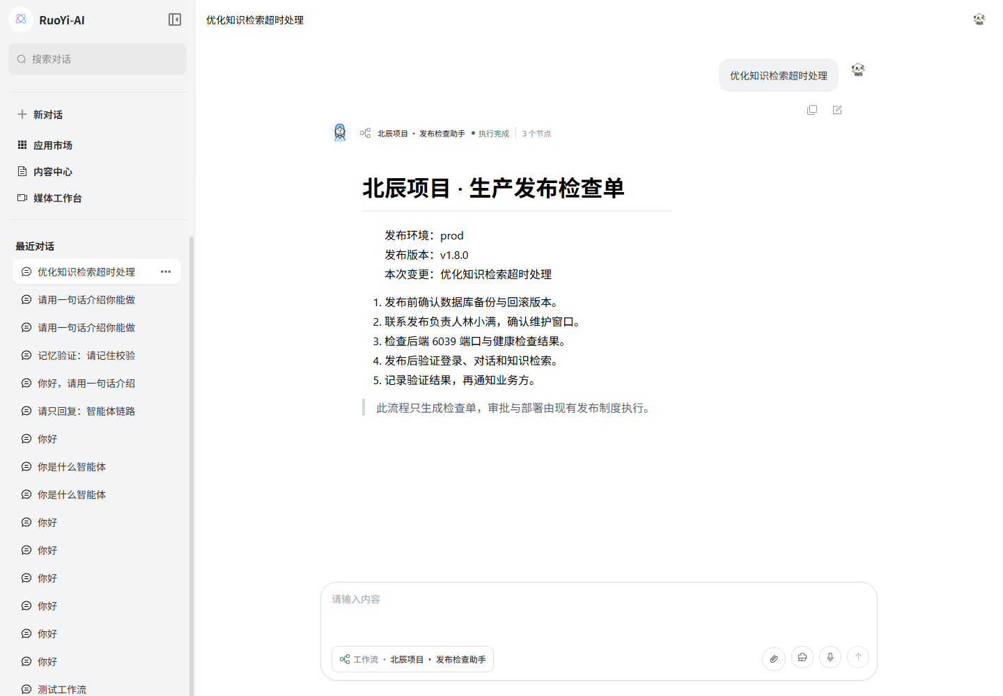Open the 工作流 · 北辰项目 · 发布检查助手 selector chip
The width and height of the screenshot is (1003, 696).
(412, 659)
